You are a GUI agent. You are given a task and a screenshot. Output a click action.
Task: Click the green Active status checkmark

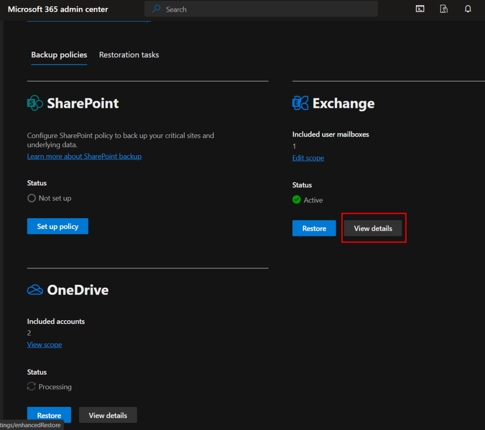pos(296,200)
